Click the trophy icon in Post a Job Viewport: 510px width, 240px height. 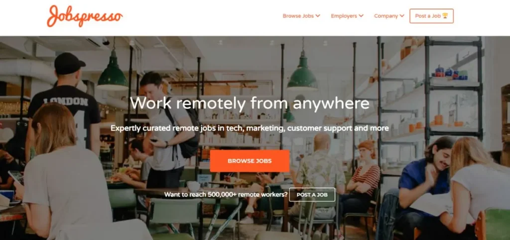tap(445, 16)
